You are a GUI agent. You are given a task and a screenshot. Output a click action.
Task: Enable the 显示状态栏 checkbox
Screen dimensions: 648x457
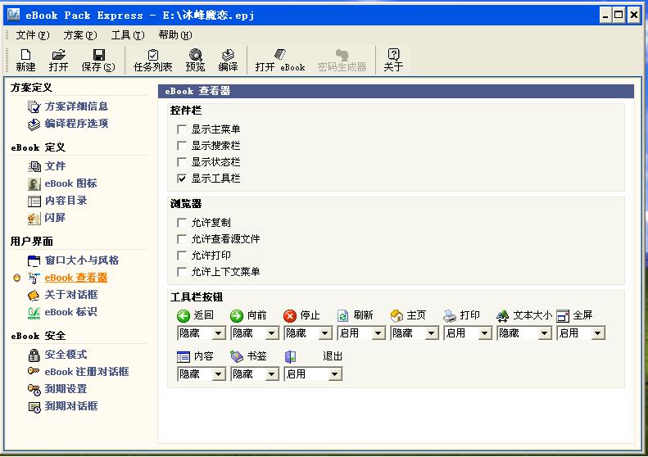pos(181,162)
